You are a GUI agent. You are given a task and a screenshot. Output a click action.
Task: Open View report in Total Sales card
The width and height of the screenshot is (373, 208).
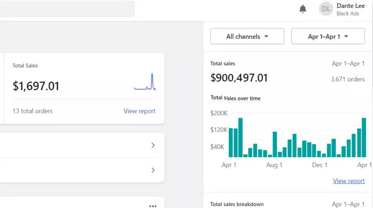[x=139, y=111]
